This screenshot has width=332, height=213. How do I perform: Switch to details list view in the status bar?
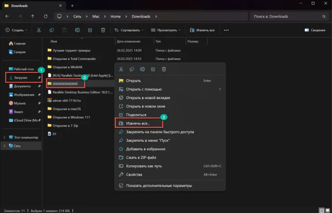322,211
